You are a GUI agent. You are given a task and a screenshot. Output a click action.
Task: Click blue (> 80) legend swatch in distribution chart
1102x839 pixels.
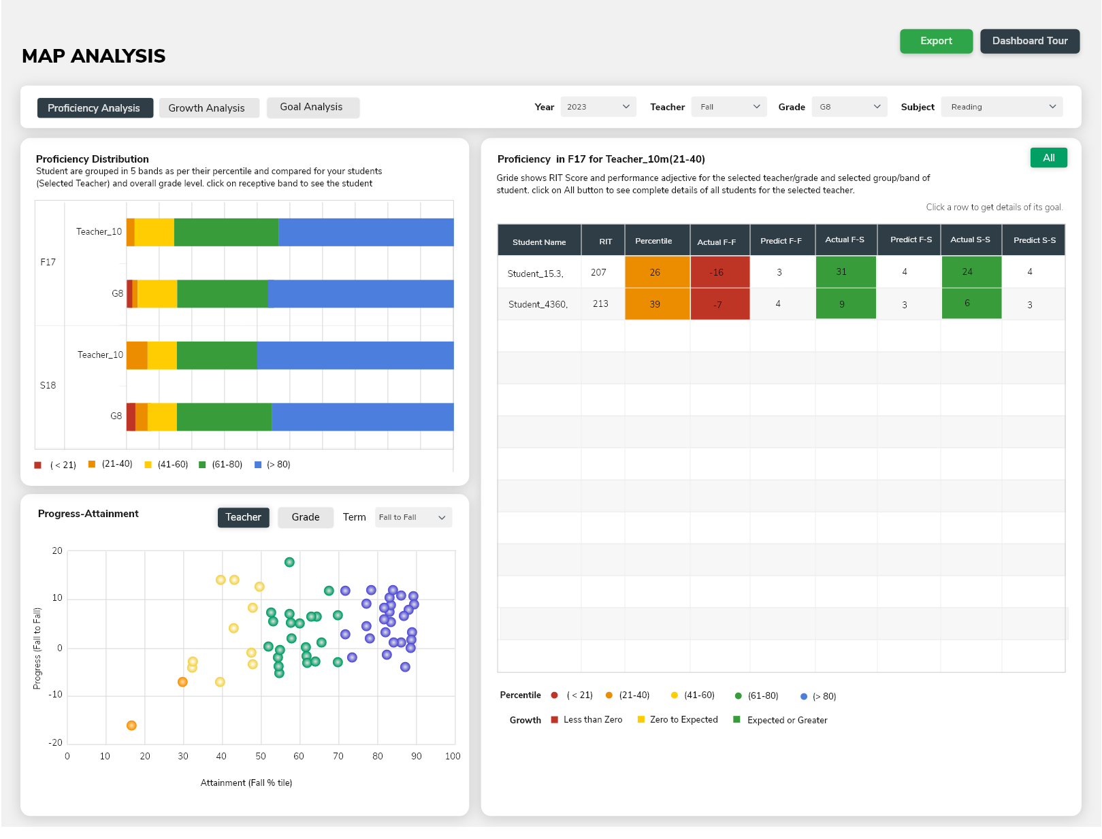tap(258, 465)
